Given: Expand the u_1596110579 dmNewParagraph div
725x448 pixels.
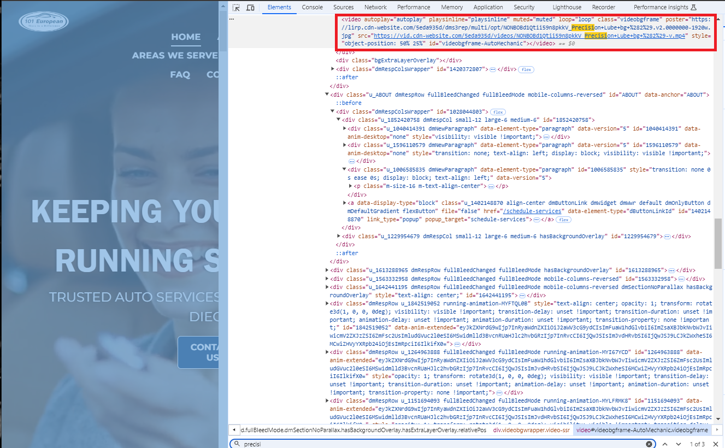Looking at the screenshot, I should (x=345, y=145).
